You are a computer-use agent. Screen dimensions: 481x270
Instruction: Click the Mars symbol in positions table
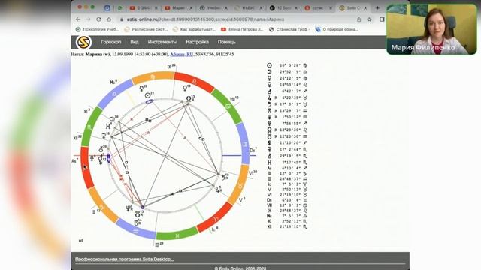[x=269, y=91]
